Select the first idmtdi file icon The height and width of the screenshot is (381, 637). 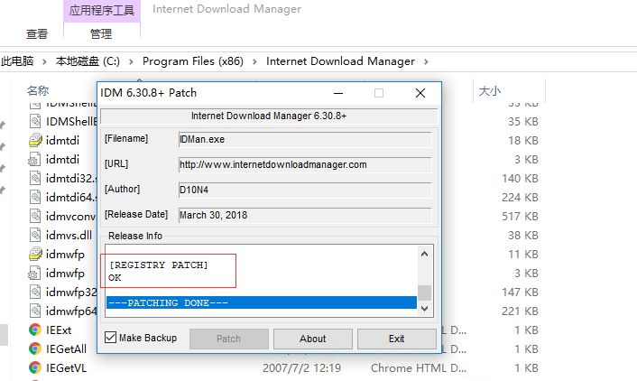click(34, 140)
